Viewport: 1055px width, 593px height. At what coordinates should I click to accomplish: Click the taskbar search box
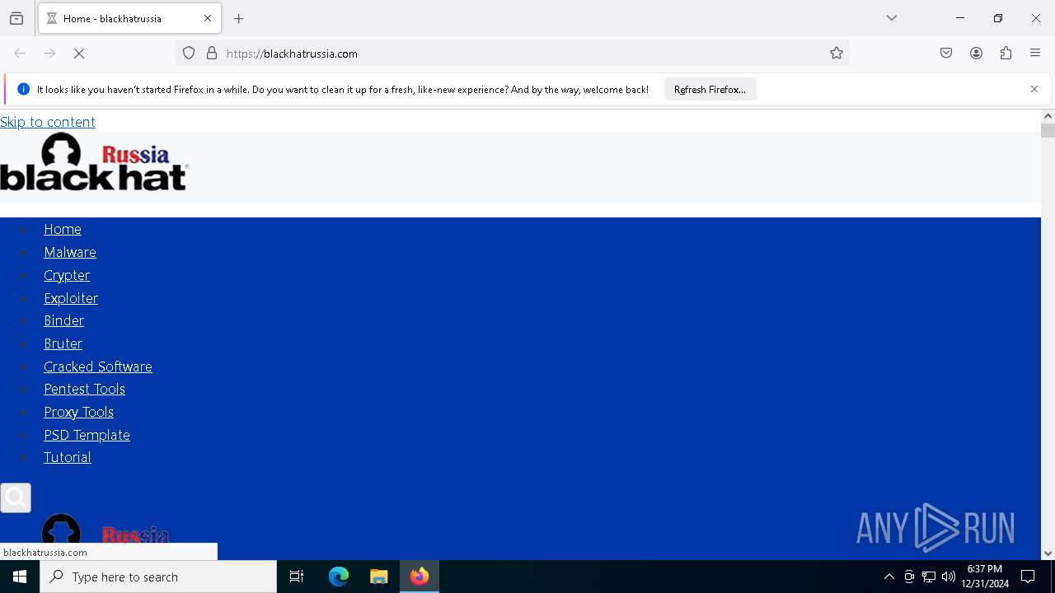pos(158,577)
